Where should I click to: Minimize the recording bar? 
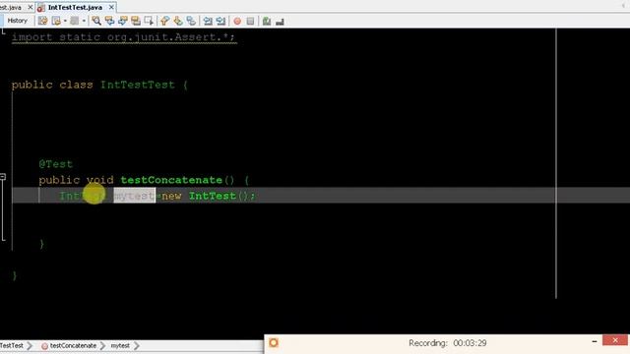point(595,341)
